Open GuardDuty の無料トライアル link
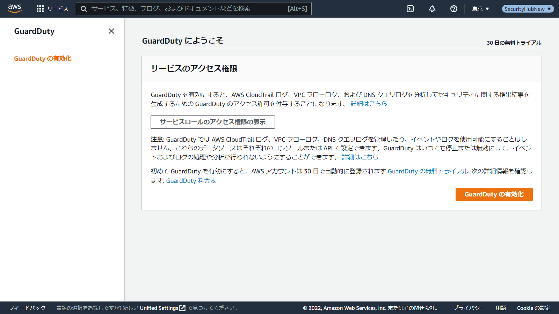Image resolution: width=559 pixels, height=314 pixels. (428, 171)
